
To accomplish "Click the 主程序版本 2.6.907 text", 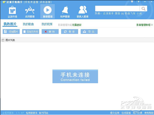I will 13,113.
